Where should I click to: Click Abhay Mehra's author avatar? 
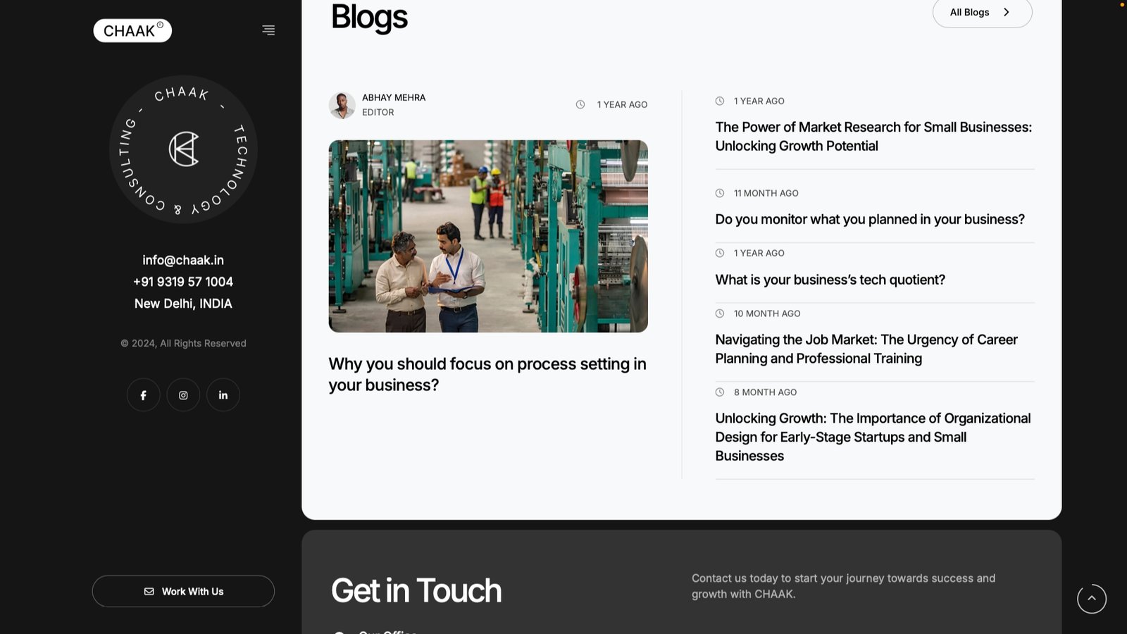click(342, 105)
